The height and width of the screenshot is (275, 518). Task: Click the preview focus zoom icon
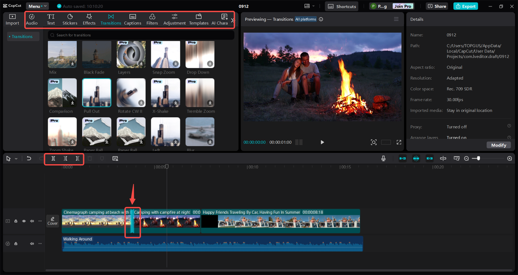point(374,142)
